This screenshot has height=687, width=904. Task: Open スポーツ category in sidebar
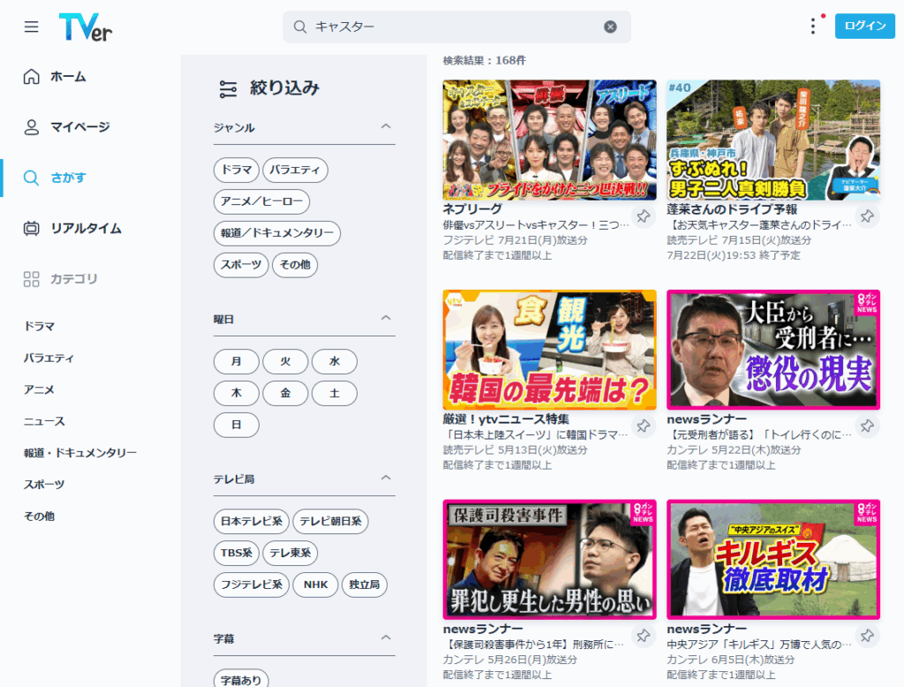coord(44,485)
